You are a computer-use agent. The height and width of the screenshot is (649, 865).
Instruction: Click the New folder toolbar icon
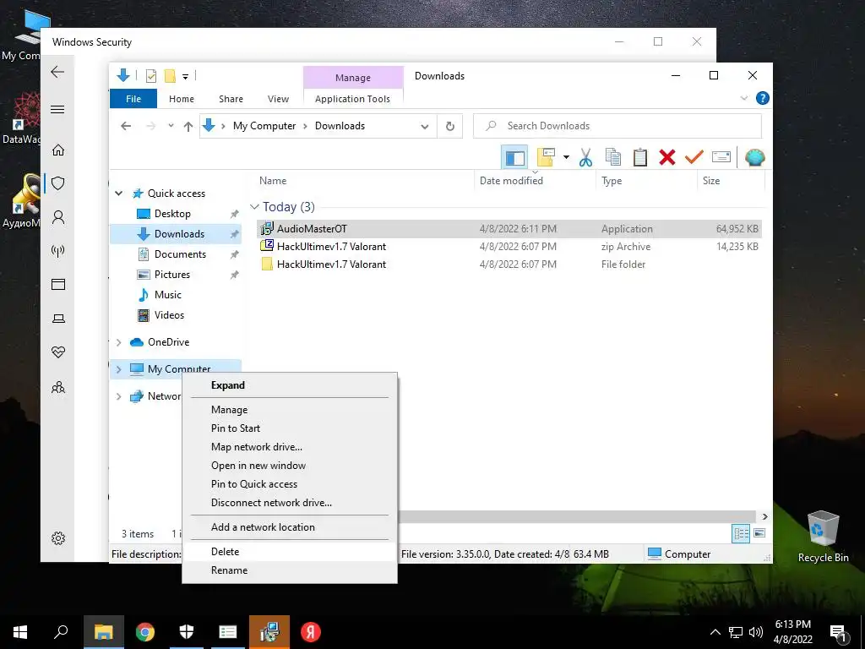point(546,158)
